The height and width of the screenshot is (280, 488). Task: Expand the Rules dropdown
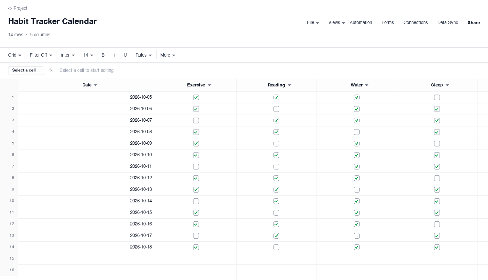(x=144, y=55)
